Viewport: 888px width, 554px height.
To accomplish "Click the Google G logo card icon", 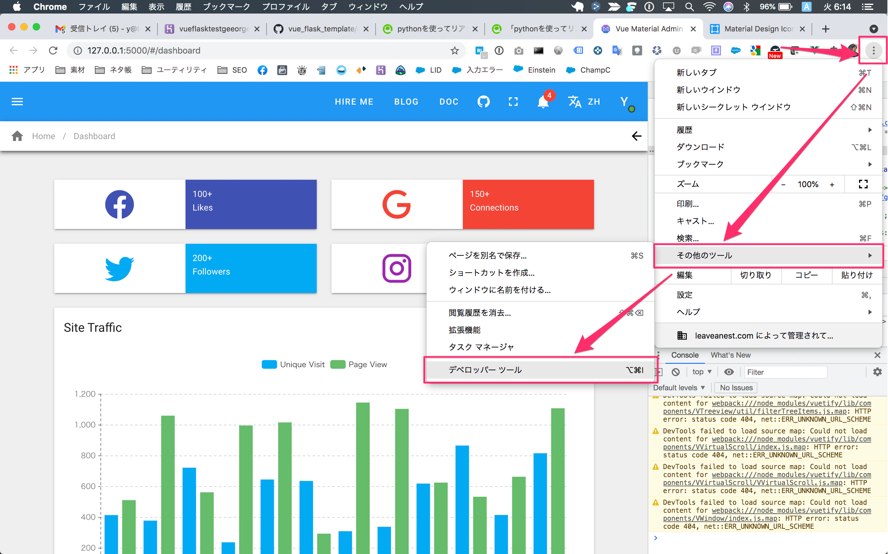I will click(397, 204).
